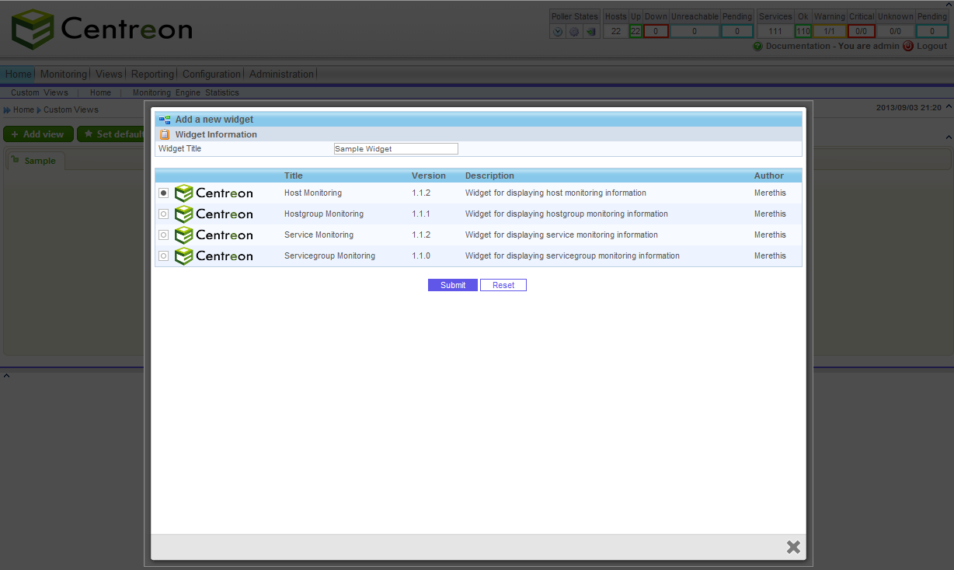Open the Poller States clock icon
954x570 pixels.
tap(557, 31)
